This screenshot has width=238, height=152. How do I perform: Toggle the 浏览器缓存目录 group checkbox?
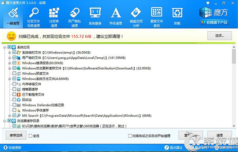[10, 121]
